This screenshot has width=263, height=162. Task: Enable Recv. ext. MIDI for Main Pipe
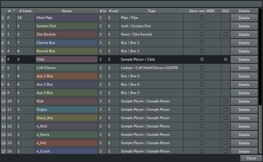202,18
